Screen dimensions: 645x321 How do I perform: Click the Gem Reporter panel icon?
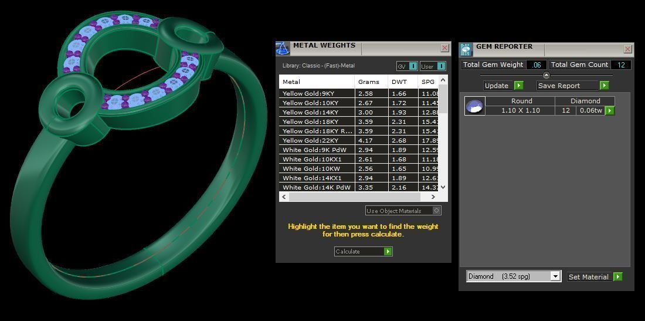(x=466, y=49)
